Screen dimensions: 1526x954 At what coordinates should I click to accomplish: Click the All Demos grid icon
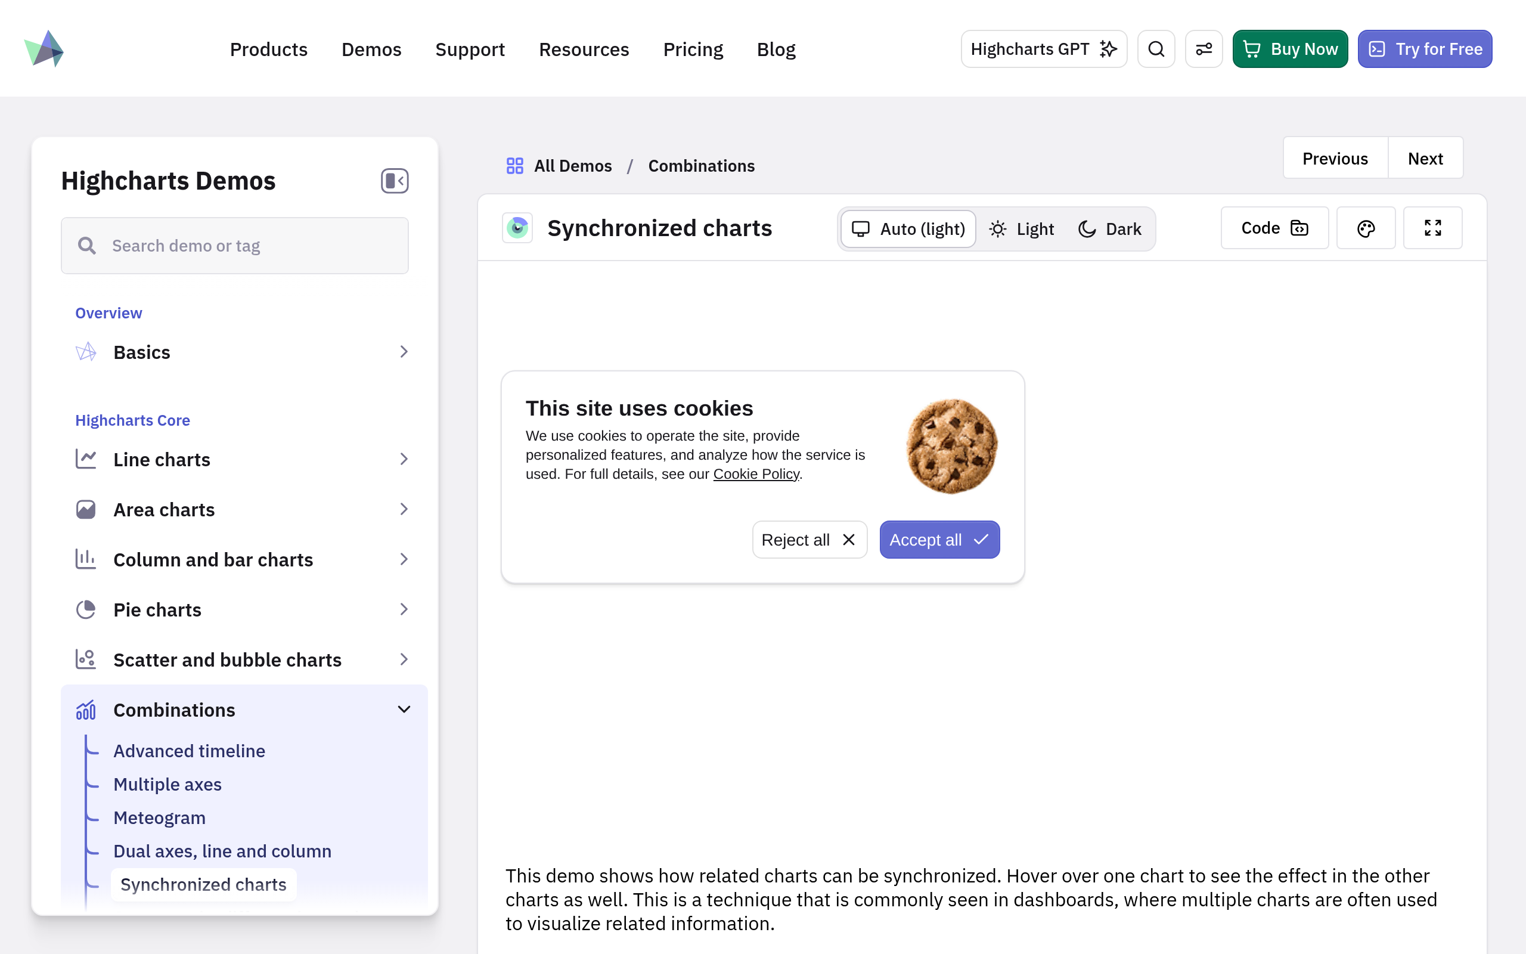(514, 166)
